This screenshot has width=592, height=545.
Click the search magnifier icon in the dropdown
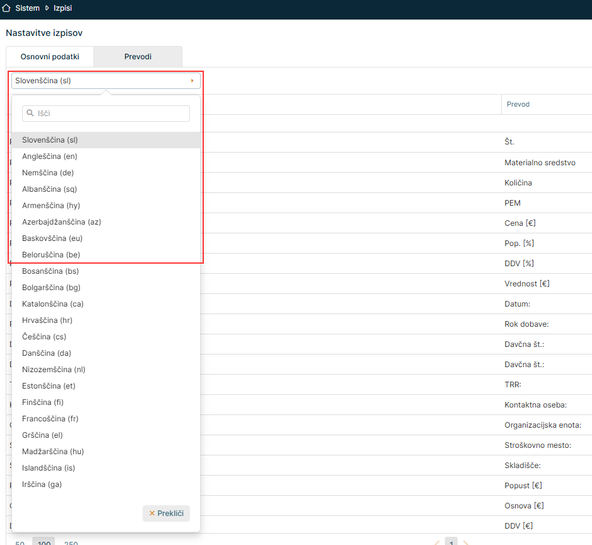point(30,114)
